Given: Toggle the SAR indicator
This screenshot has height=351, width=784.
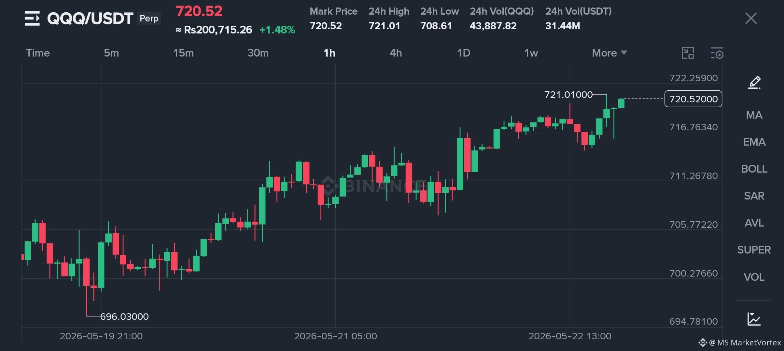Looking at the screenshot, I should 754,196.
